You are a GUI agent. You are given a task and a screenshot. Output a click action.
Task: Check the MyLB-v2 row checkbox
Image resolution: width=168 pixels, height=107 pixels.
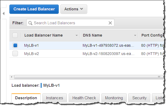coord(15,54)
